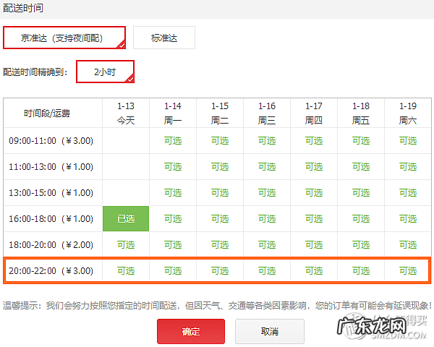The height and width of the screenshot is (347, 434).
Task: Pick 09:00-11:00 delivery on 1-16 周三
Action: point(267,140)
